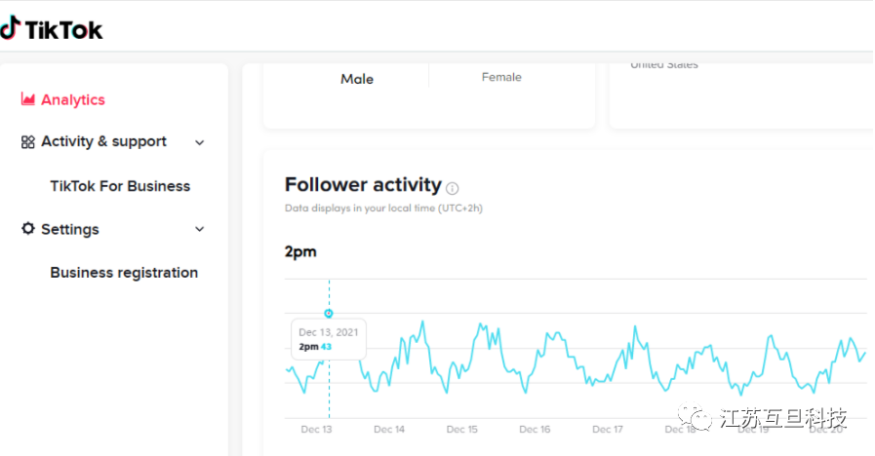Viewport: 875px width, 456px height.
Task: Open TikTok For Business in sidebar
Action: point(120,186)
